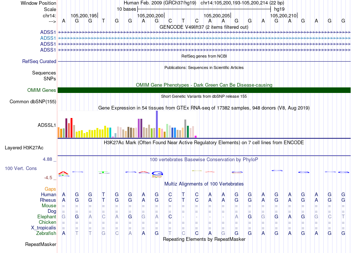Select the Rhesus alignment row label
The height and width of the screenshot is (253, 351).
click(48, 200)
